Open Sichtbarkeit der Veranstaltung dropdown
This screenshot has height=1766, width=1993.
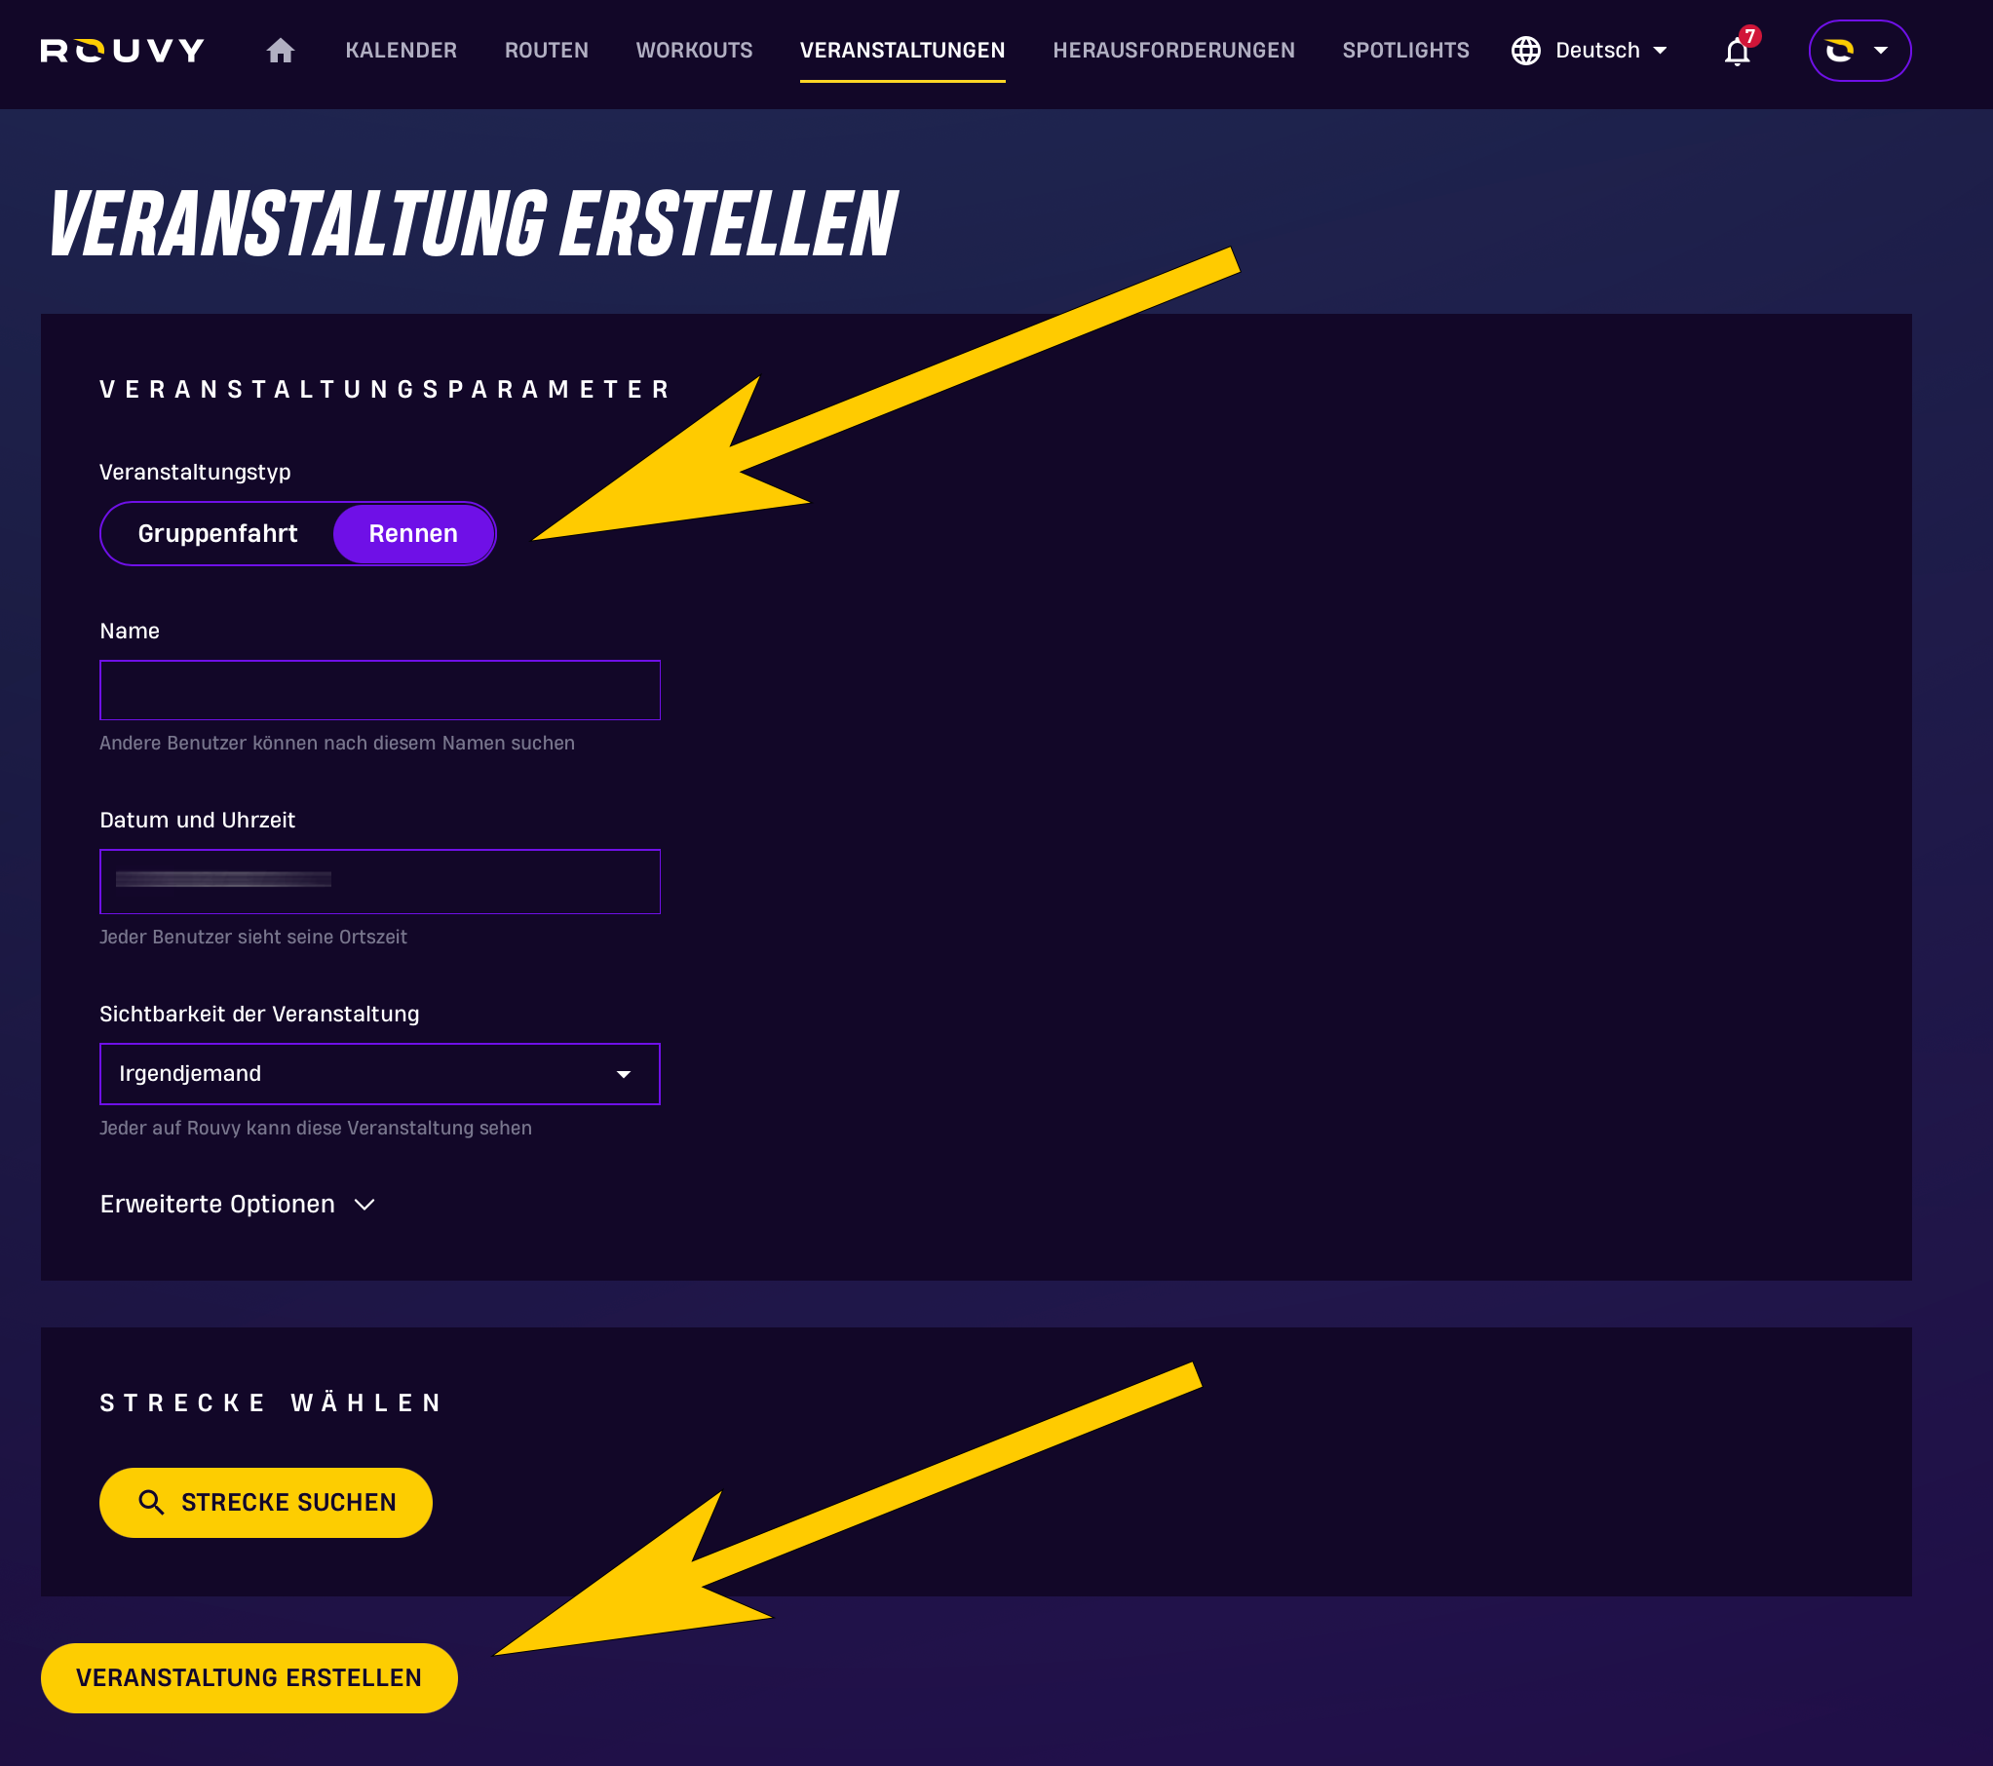click(x=379, y=1074)
